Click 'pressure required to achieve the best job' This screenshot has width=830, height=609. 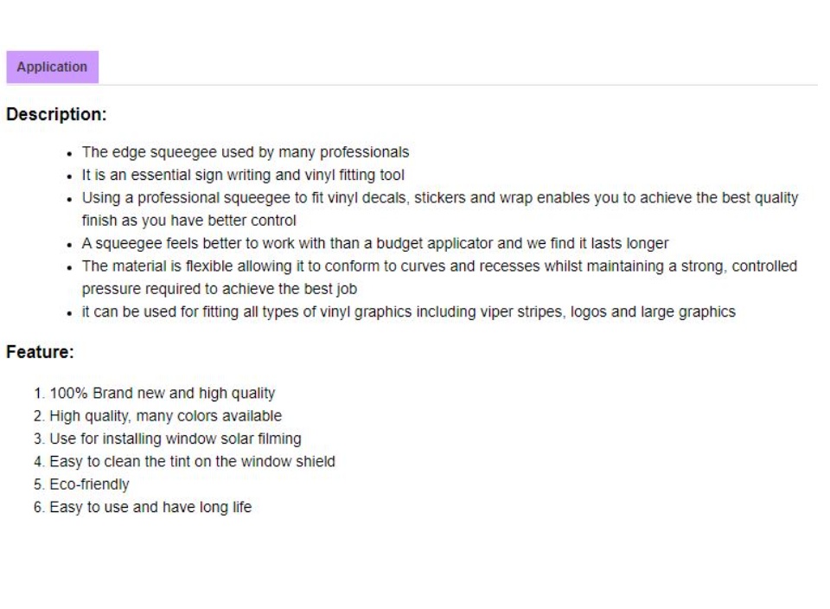pos(219,289)
